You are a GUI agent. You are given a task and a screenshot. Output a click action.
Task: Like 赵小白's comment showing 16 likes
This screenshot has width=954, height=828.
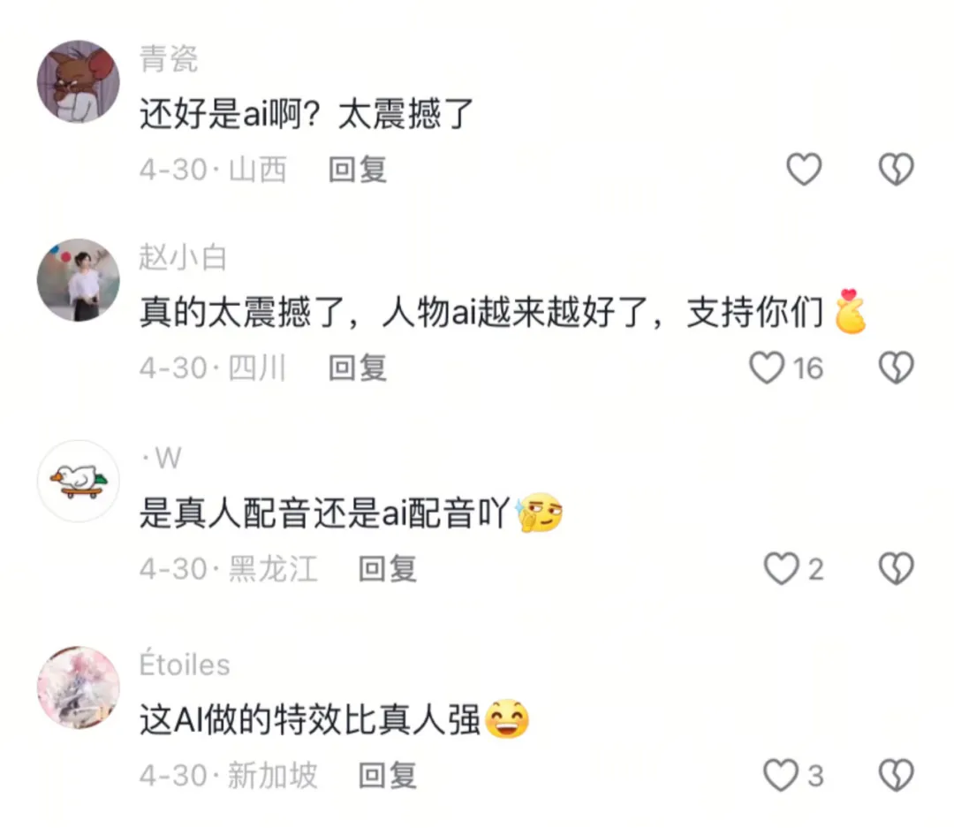click(x=767, y=368)
